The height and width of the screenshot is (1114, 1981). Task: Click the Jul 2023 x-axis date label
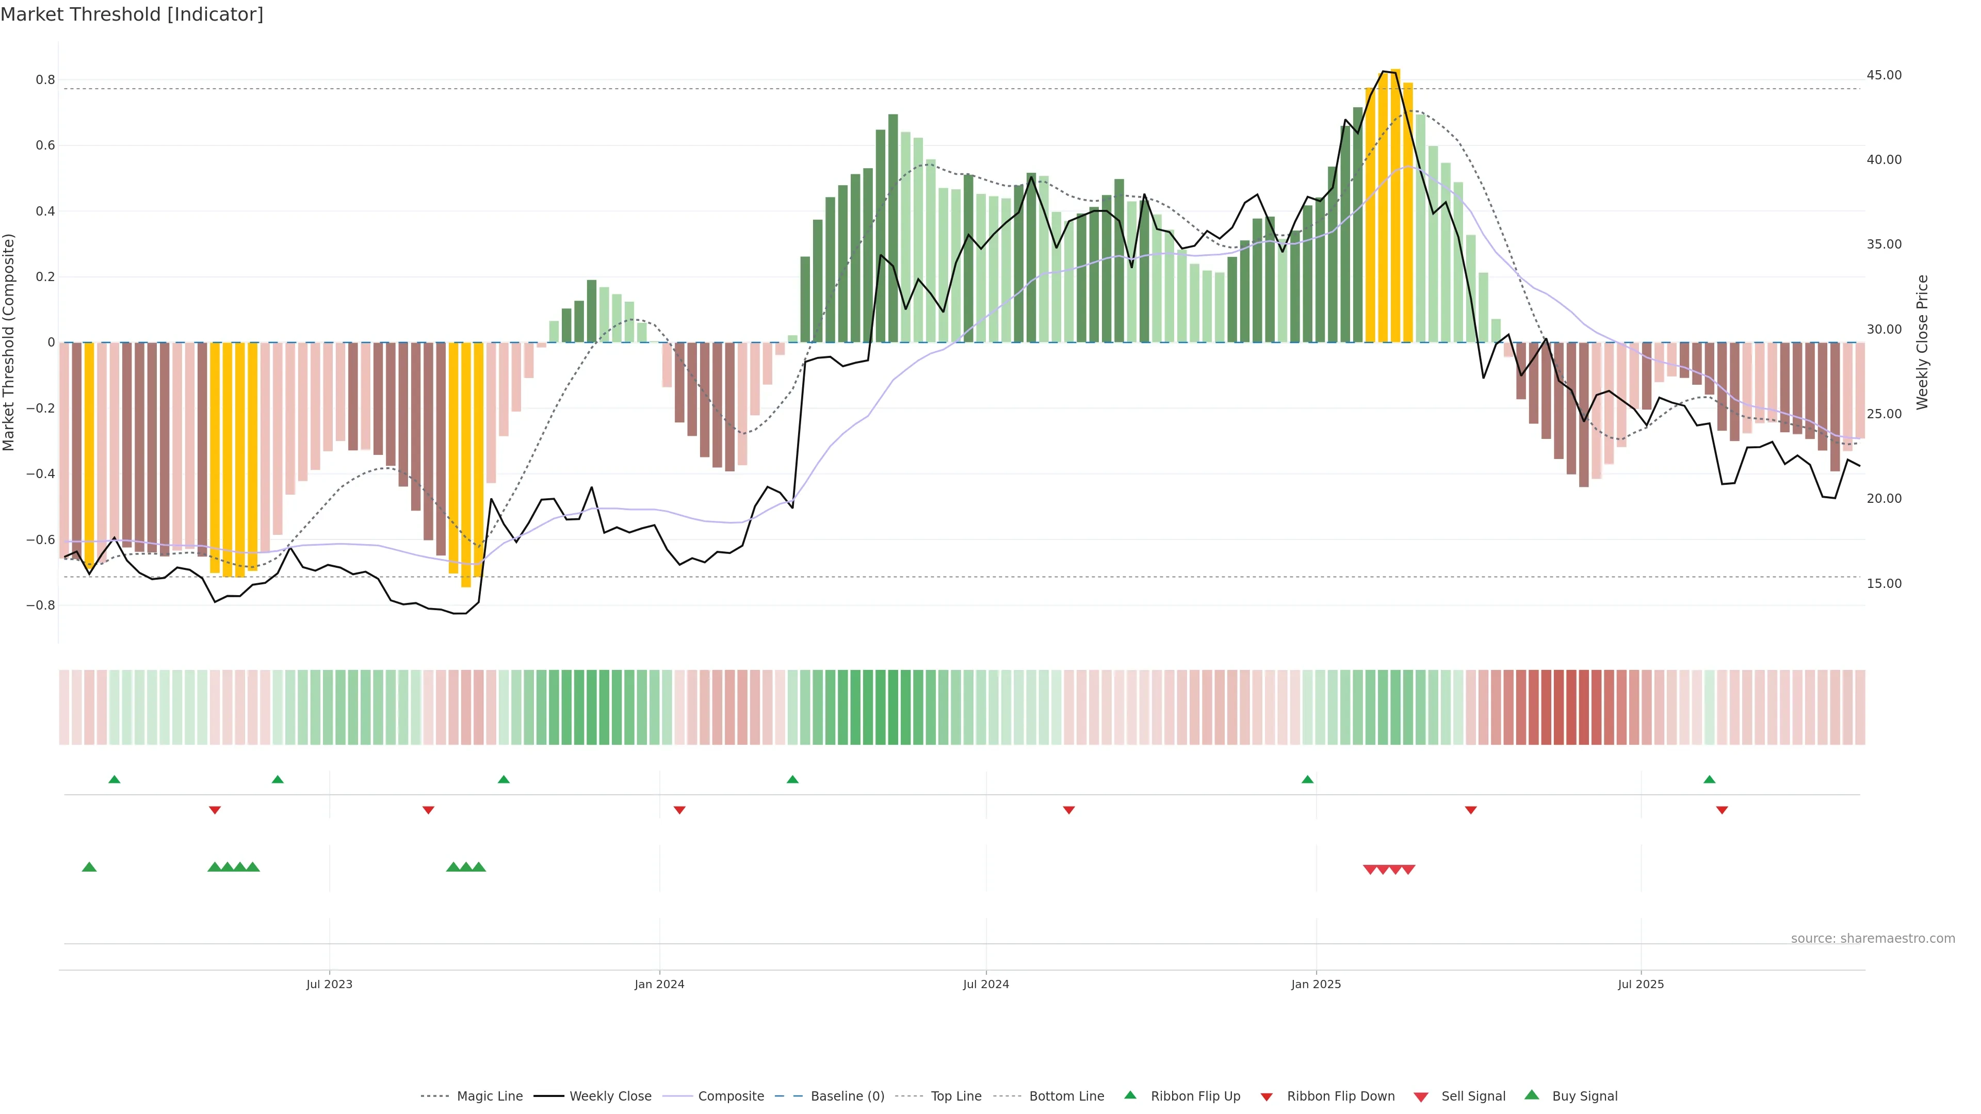329,984
